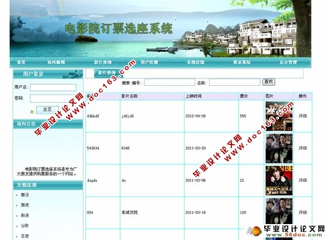Open the 腾讯 friendly link

(x=25, y=195)
